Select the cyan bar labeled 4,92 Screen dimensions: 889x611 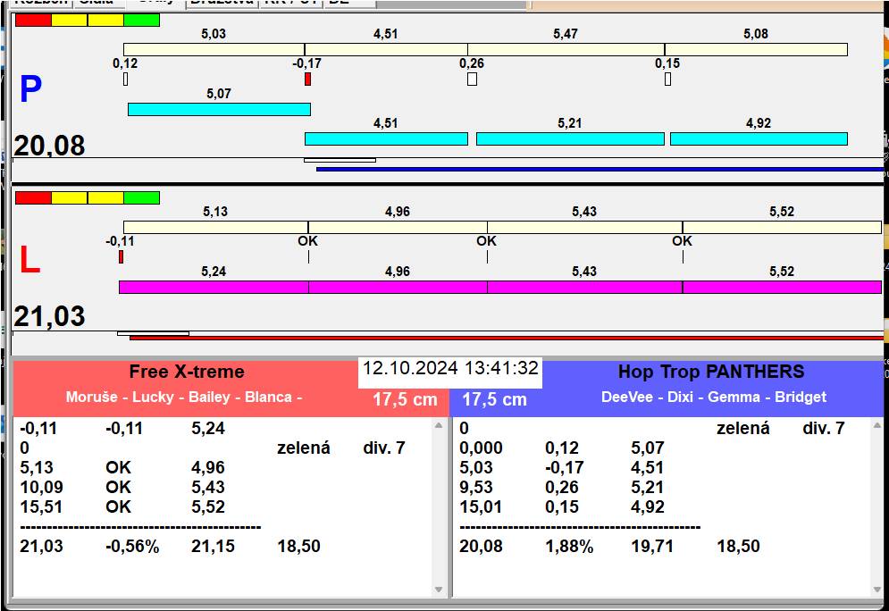point(759,138)
